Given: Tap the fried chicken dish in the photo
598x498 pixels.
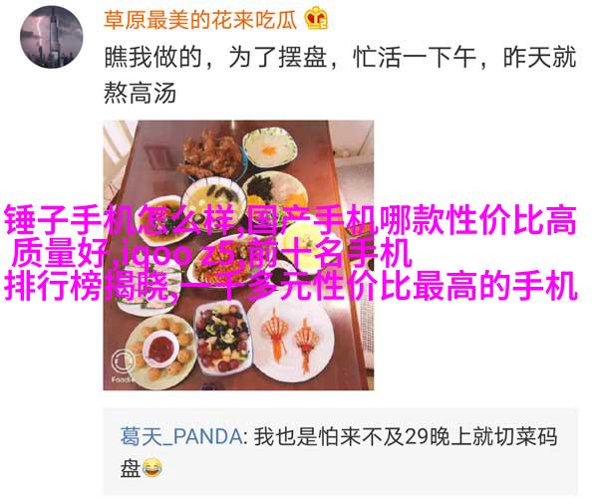Looking at the screenshot, I should 211,156.
